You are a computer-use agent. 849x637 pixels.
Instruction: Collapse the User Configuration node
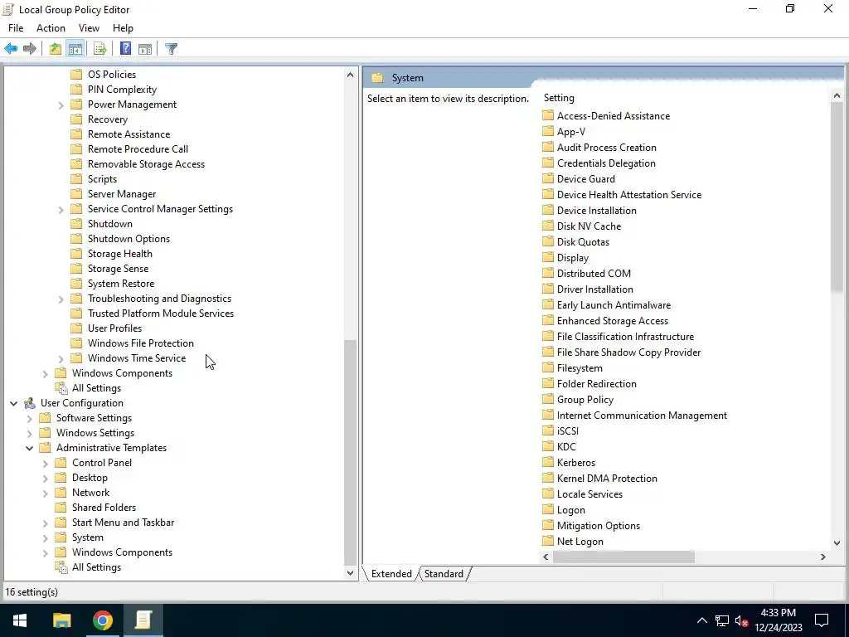coord(13,403)
